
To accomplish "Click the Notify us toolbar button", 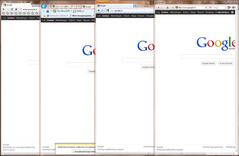I will coord(78,11).
